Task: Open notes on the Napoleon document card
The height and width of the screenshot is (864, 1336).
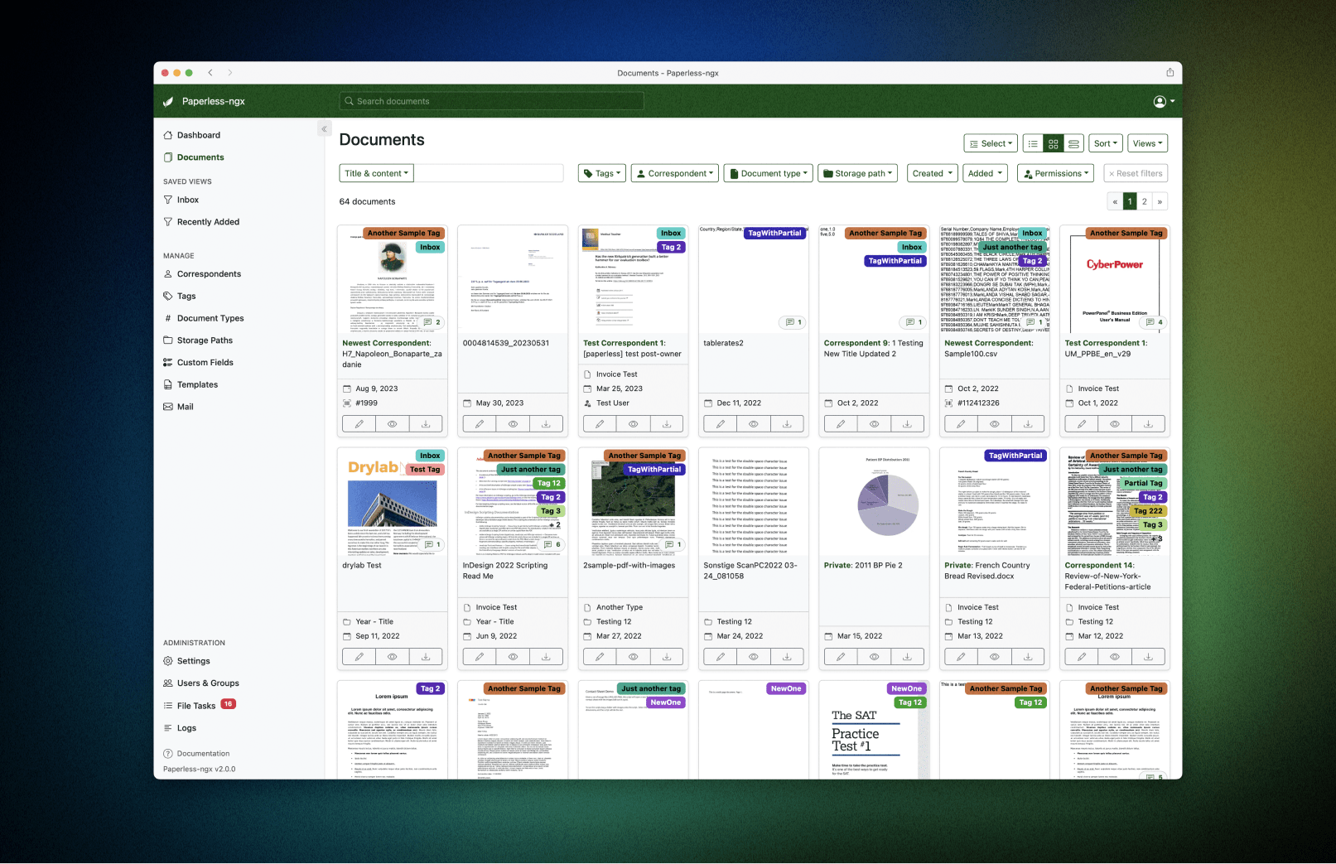Action: (432, 322)
